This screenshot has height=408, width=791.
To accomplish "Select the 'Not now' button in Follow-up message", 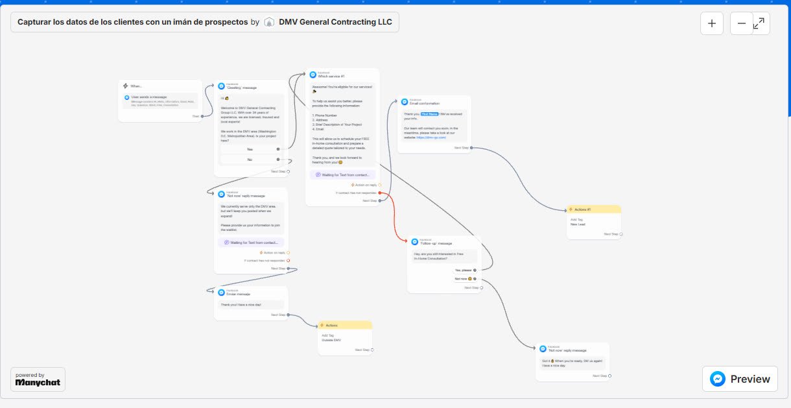I will coord(464,279).
